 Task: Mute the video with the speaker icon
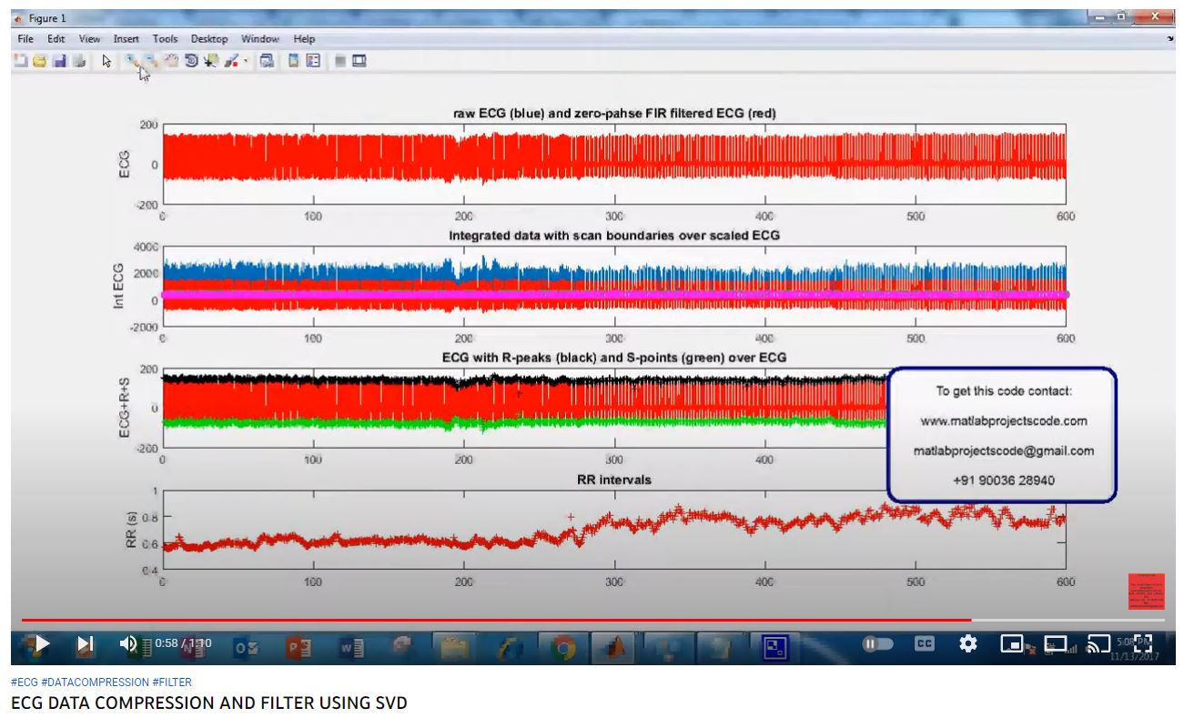pyautogui.click(x=129, y=644)
